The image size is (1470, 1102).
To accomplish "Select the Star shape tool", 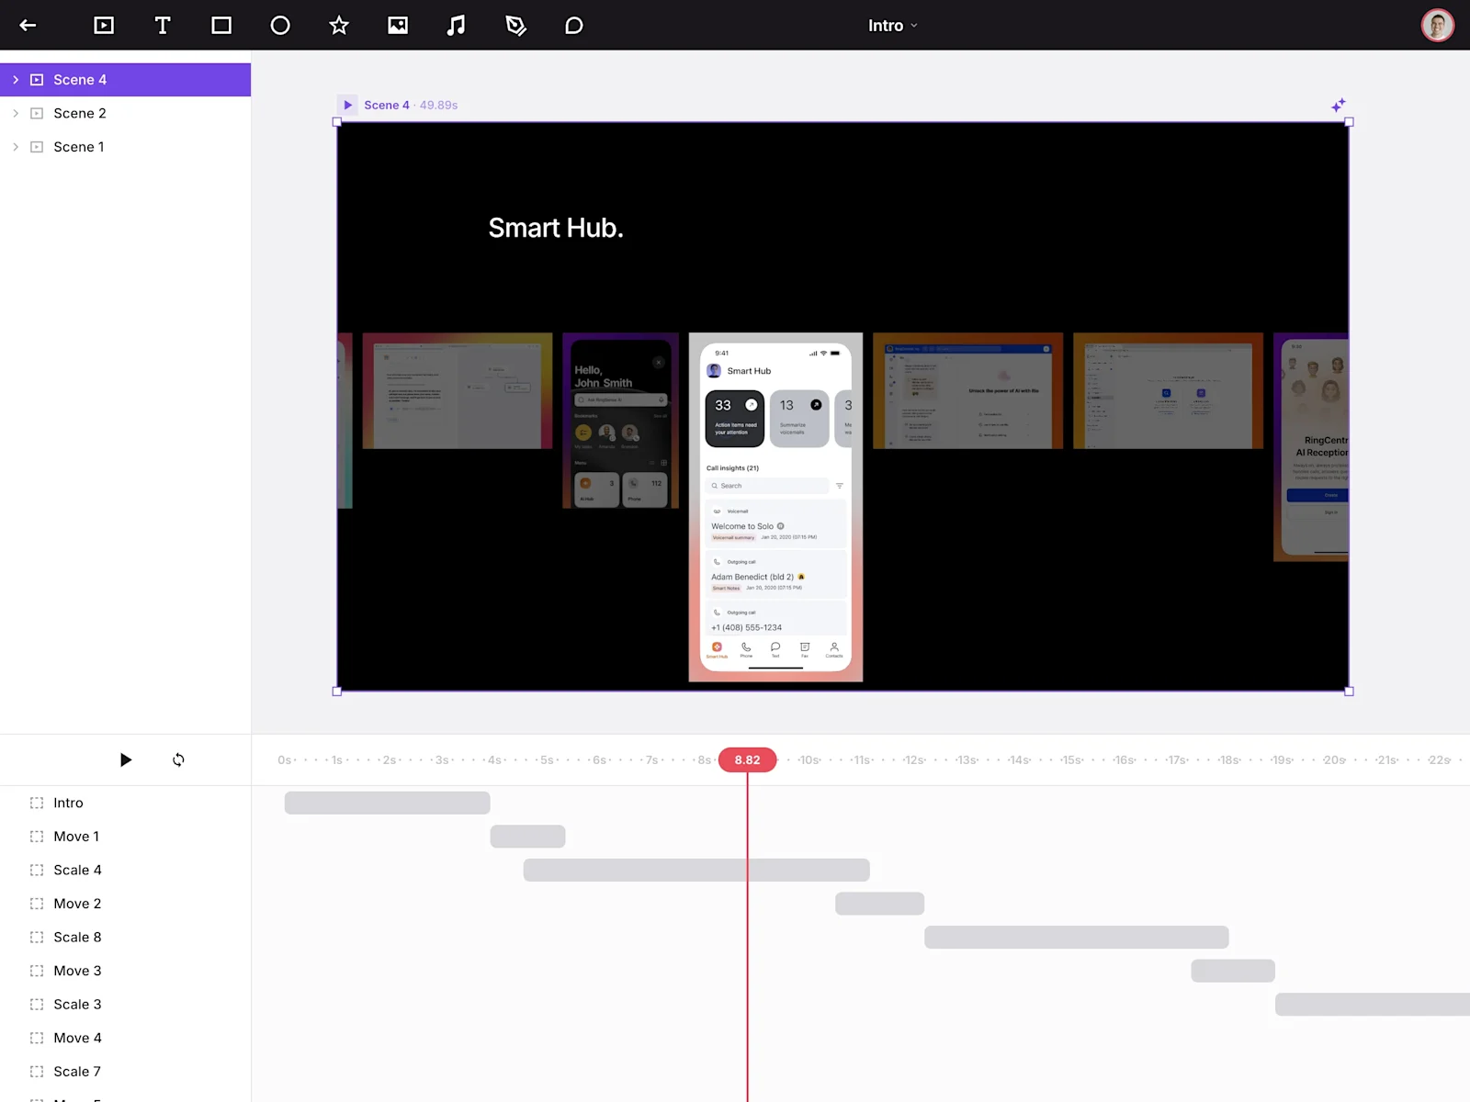I will [339, 26].
